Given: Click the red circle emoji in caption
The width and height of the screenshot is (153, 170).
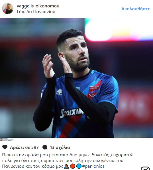Looking at the screenshot, I should pos(73,166).
